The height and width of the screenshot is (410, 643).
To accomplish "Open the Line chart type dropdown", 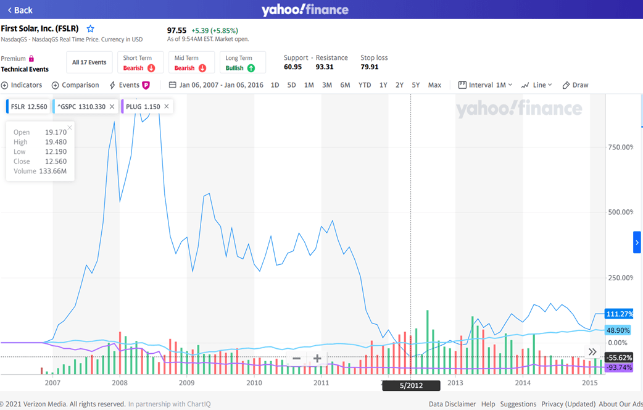I will coord(537,85).
